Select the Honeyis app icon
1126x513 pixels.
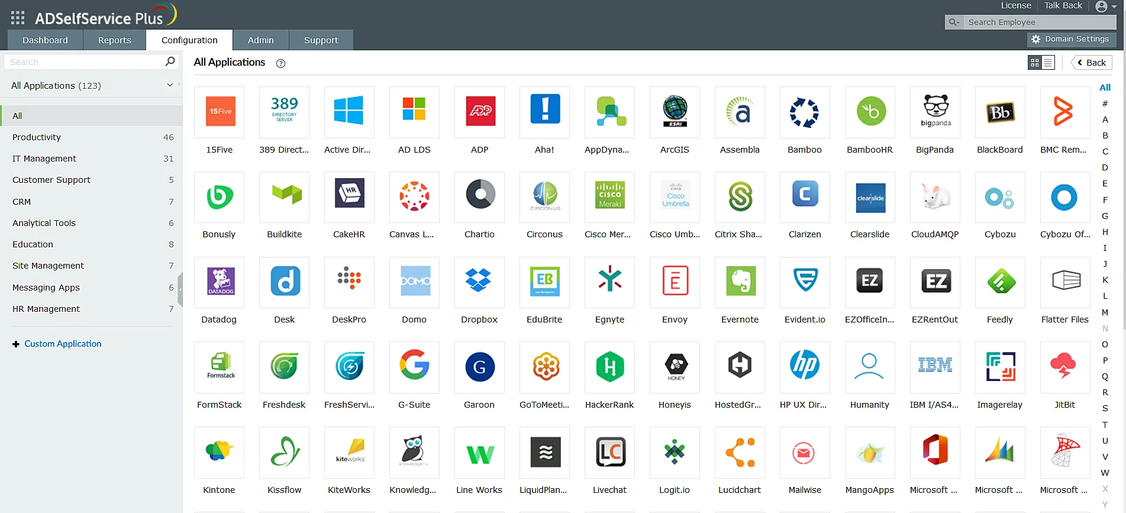(x=675, y=367)
